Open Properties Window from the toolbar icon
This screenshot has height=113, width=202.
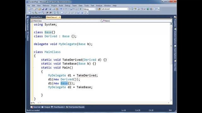[x=135, y=9]
